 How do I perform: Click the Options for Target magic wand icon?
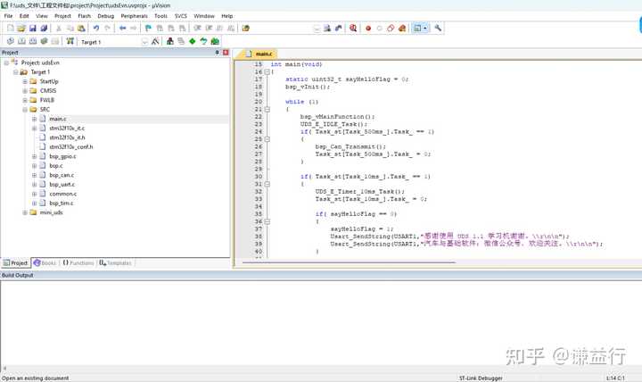pyautogui.click(x=155, y=41)
